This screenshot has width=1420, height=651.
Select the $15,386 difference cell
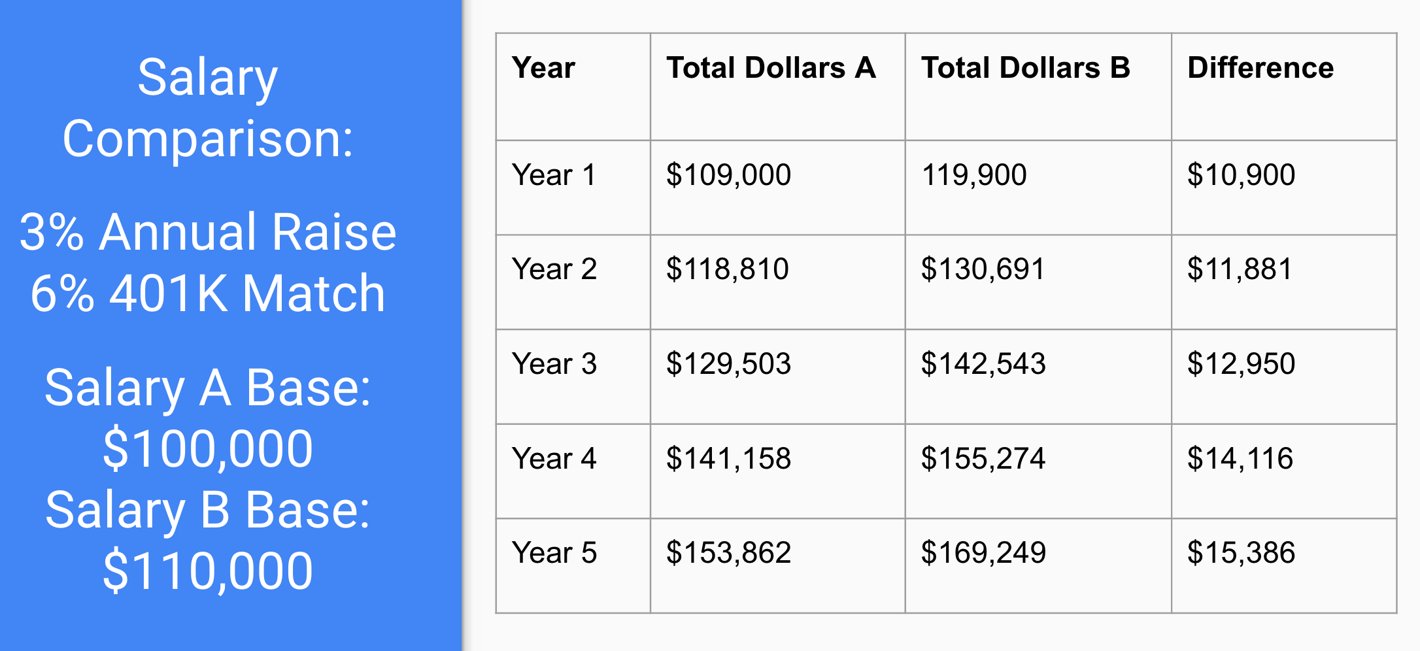coord(1241,553)
